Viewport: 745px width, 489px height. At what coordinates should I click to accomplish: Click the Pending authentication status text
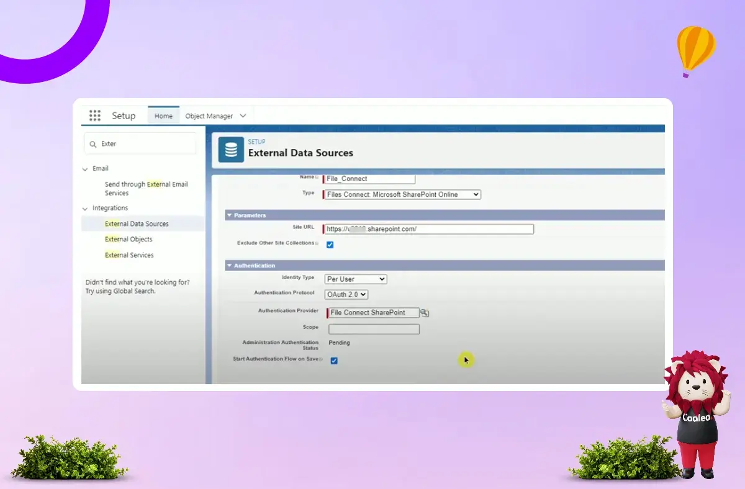pyautogui.click(x=339, y=343)
